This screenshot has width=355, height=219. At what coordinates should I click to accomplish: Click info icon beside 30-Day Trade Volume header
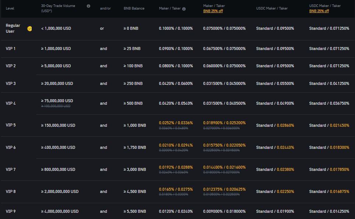pyautogui.click(x=88, y=6)
